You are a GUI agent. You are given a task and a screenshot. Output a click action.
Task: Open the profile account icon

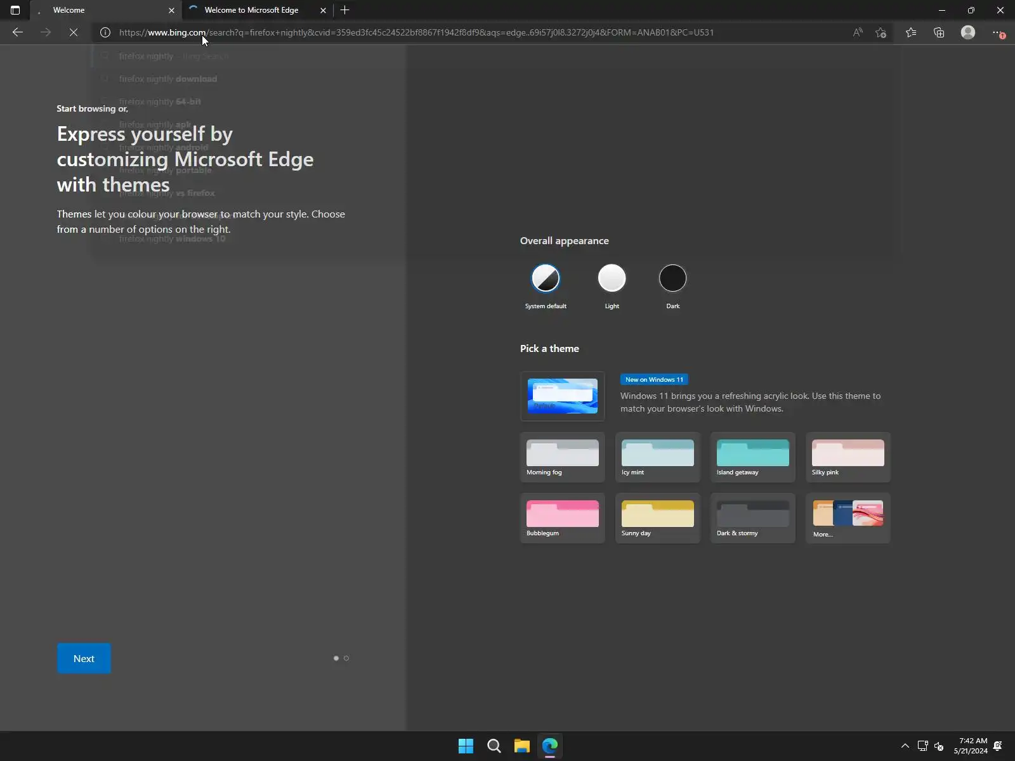click(x=967, y=32)
